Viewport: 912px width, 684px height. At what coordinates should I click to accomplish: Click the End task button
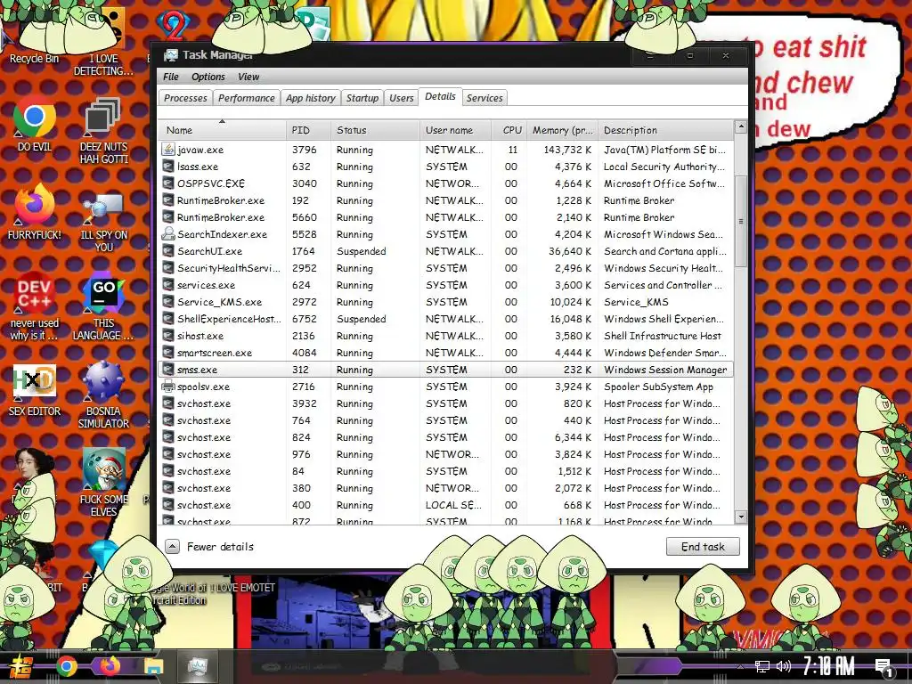click(703, 546)
